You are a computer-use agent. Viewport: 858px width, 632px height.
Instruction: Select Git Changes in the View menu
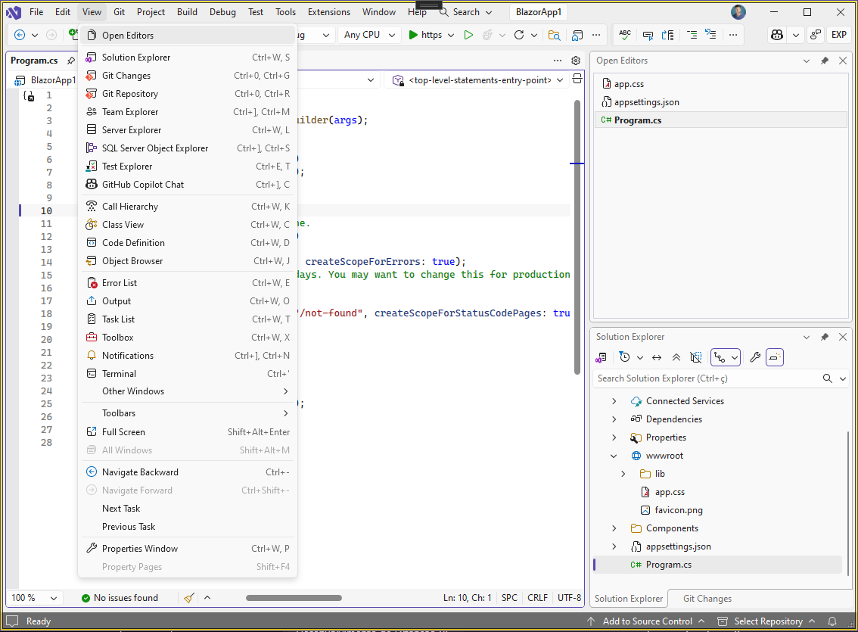(188, 76)
